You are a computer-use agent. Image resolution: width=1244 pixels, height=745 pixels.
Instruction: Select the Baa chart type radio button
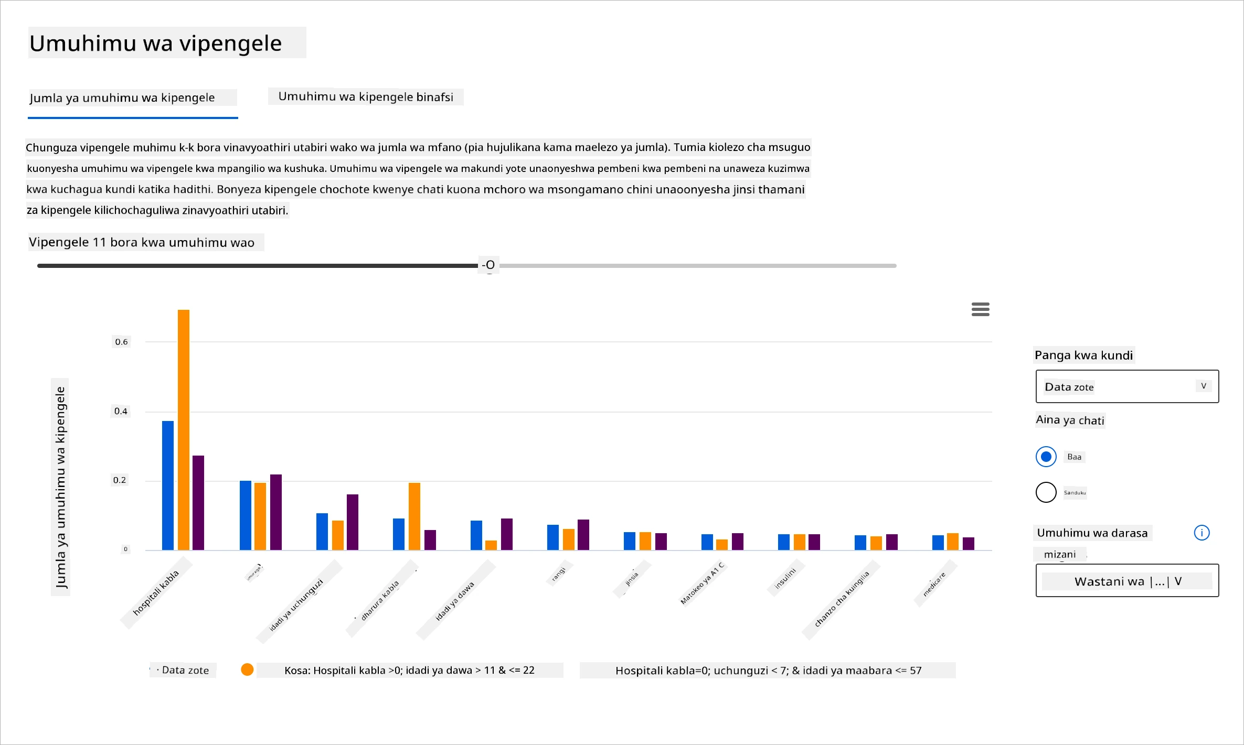pos(1046,457)
